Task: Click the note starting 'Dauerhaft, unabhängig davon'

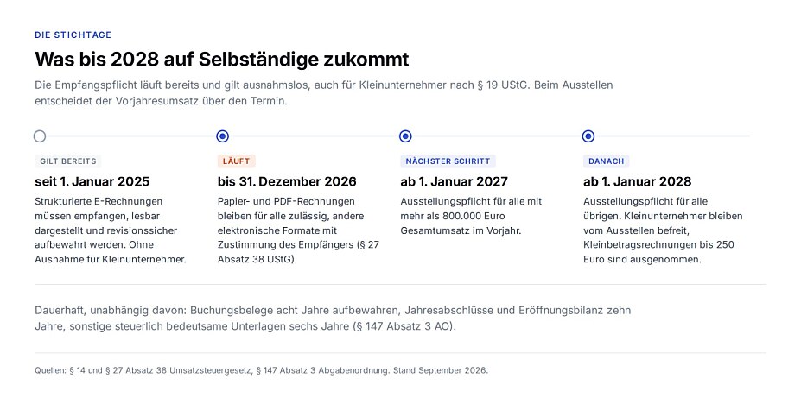Action: pos(333,319)
